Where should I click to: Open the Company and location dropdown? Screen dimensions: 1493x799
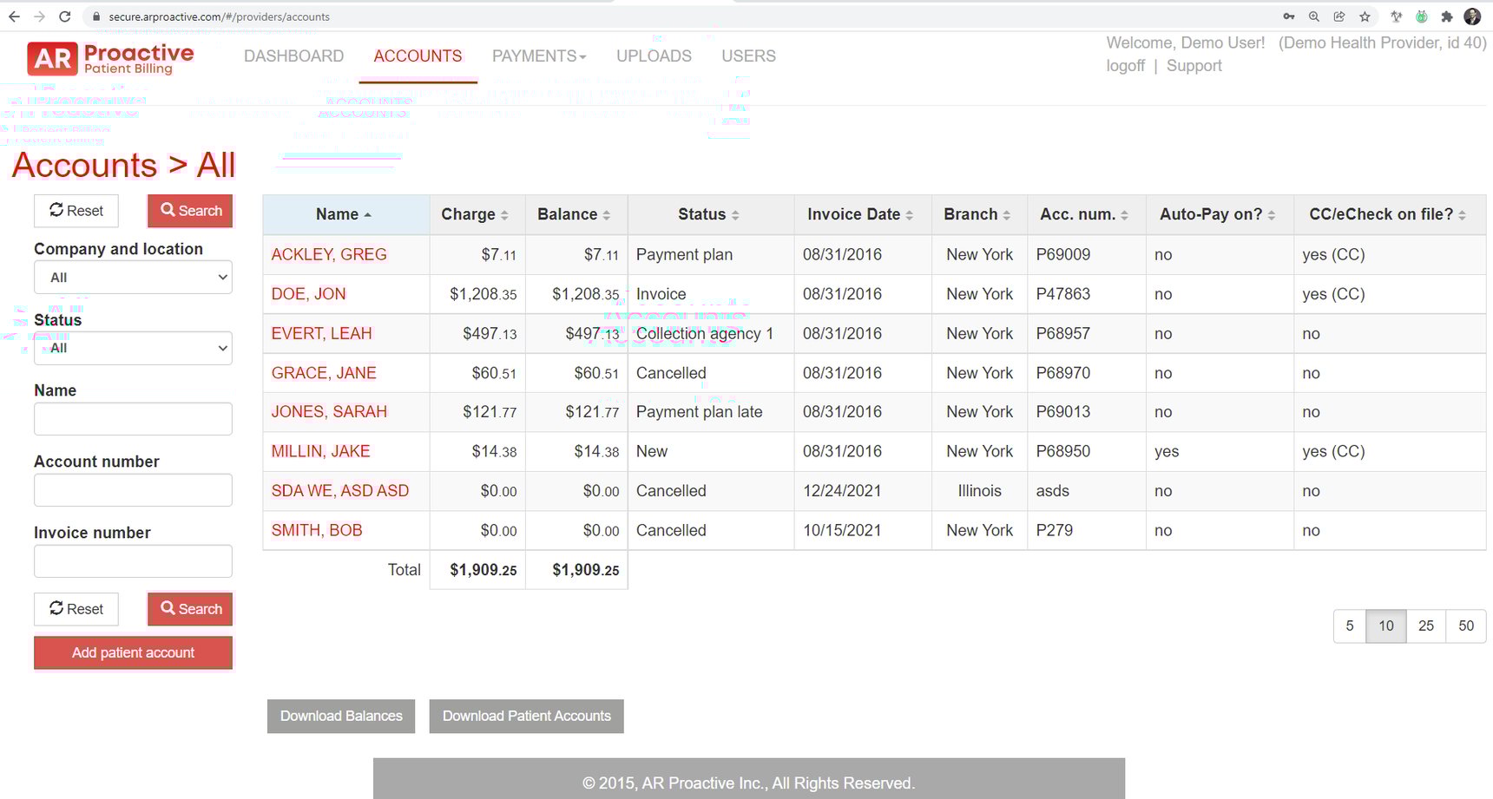132,277
